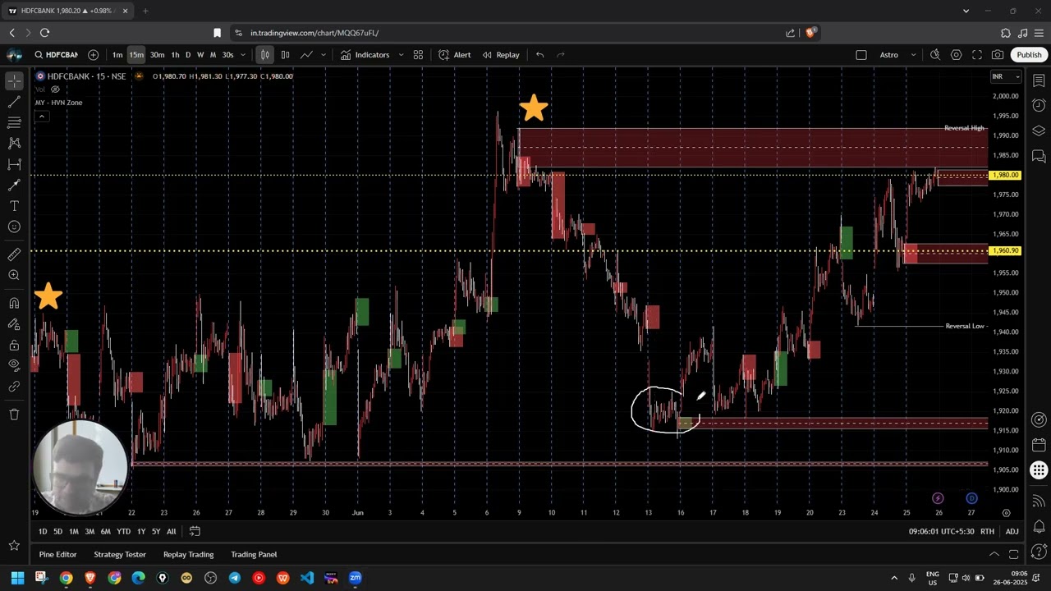Toggle Vol indicator visibility eye
Screen dimensions: 1051x591
(56, 89)
